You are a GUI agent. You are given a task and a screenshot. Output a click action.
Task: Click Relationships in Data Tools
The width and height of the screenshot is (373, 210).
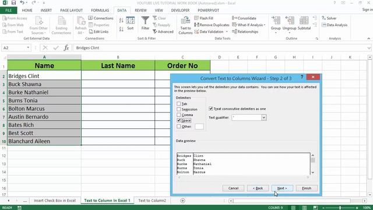tap(245, 32)
